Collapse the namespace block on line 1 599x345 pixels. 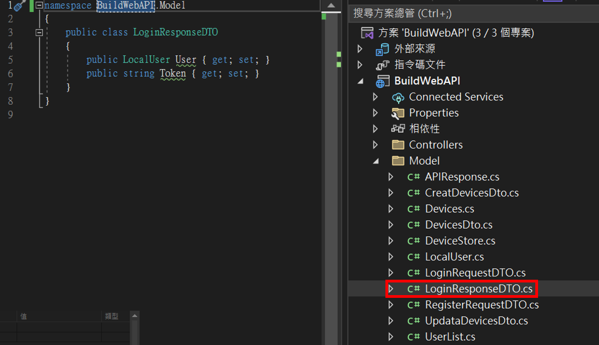pos(39,5)
